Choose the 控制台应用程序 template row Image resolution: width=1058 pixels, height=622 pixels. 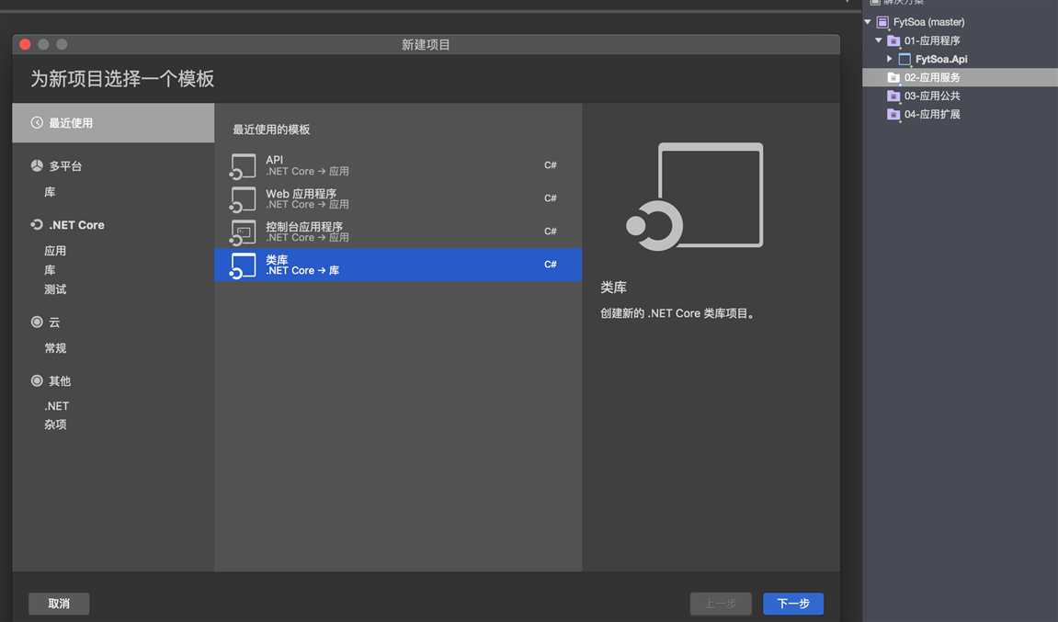(398, 232)
